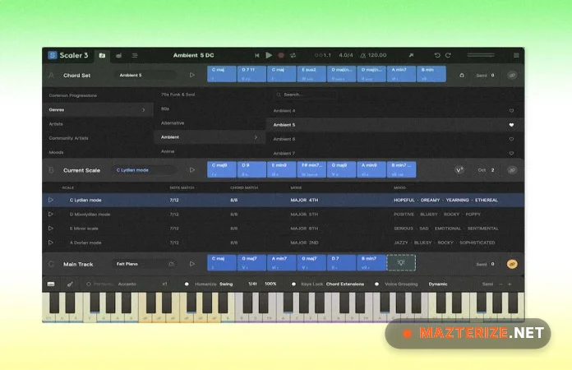Favorite Ambient 6 with its heart icon
The width and height of the screenshot is (572, 370).
point(511,139)
